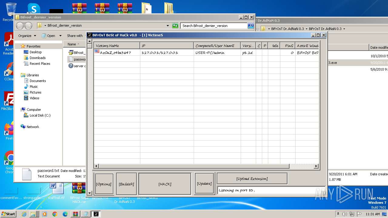The image size is (388, 218).
Task: Select Libraries in navigation pane
Action: (33, 75)
